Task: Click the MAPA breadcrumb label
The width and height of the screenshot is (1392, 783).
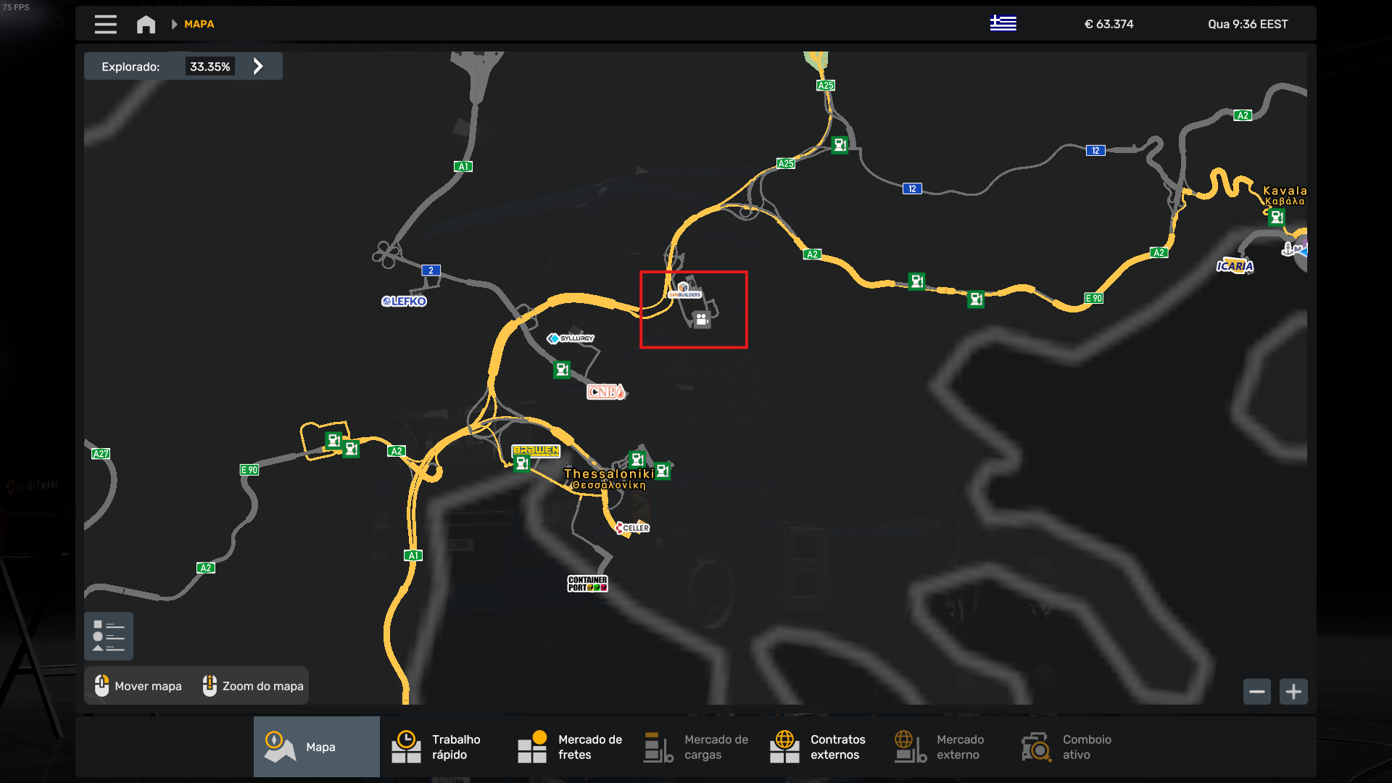Action: tap(199, 24)
